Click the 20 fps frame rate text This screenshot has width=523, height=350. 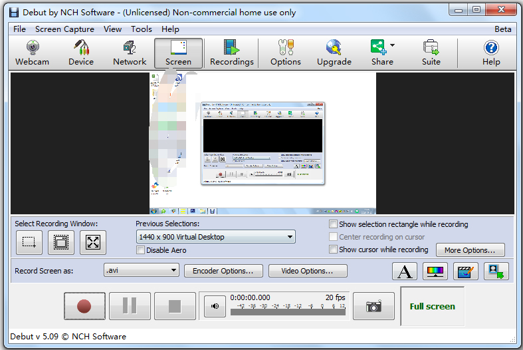335,297
